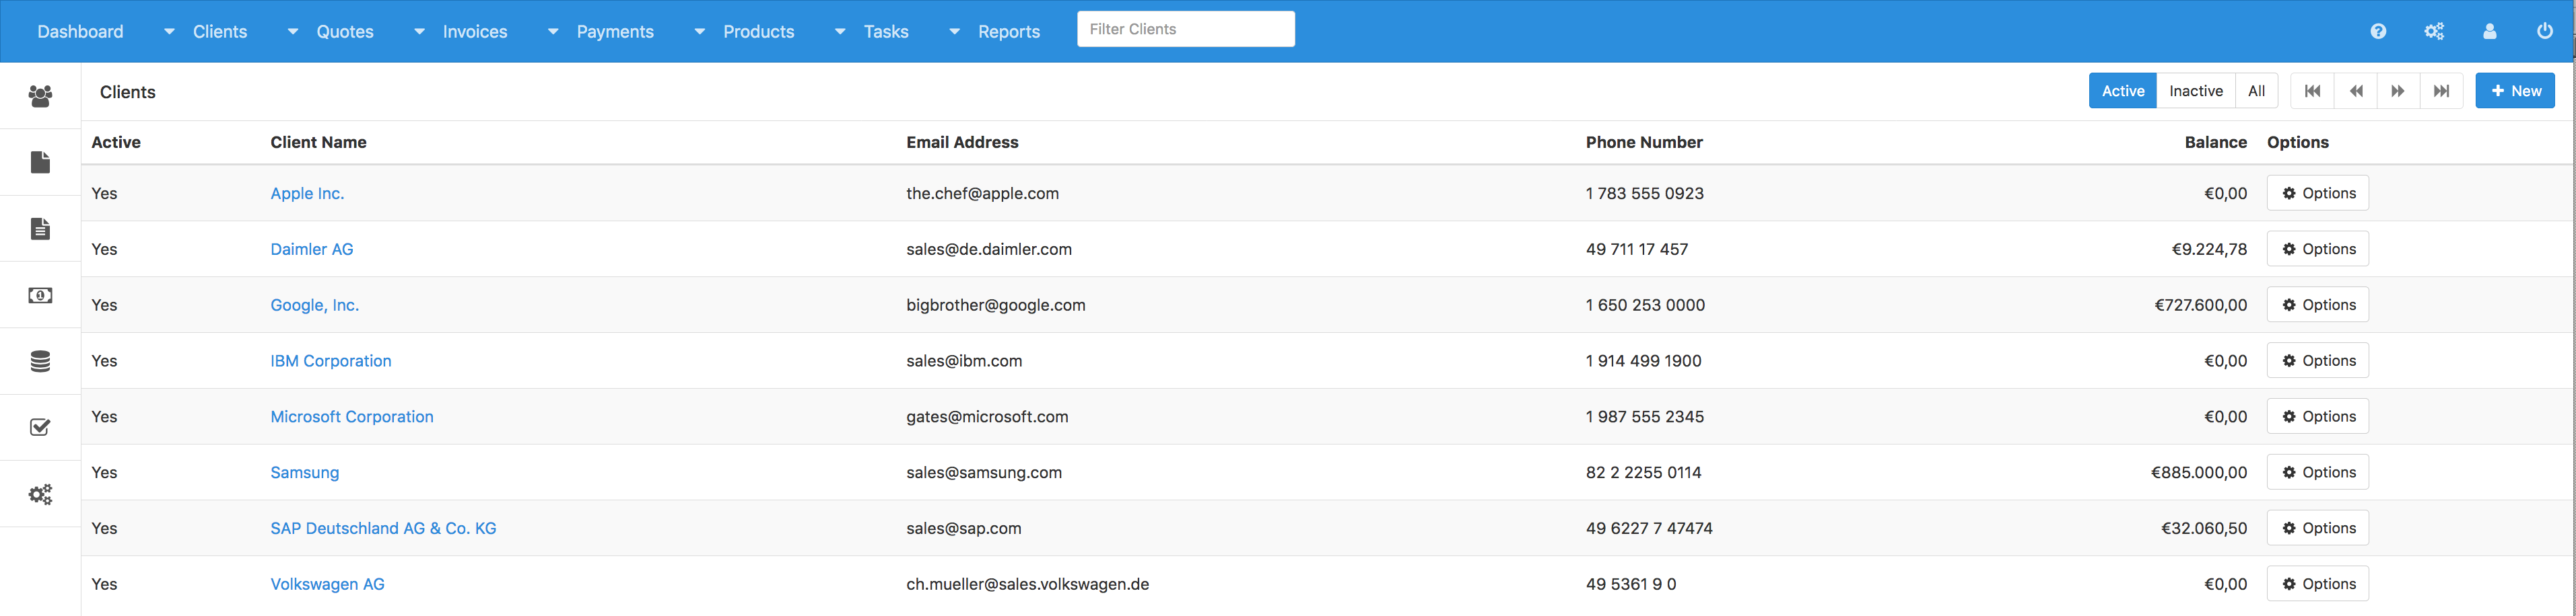Open the Products sidebar icon (database stack)
This screenshot has height=616, width=2576.
(40, 361)
